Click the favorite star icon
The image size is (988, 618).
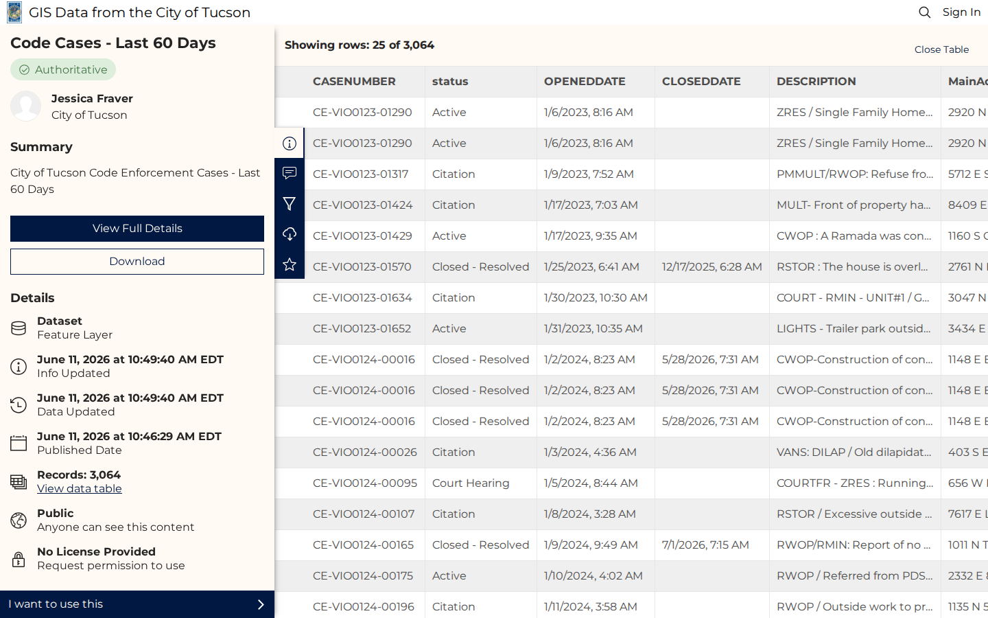(290, 264)
